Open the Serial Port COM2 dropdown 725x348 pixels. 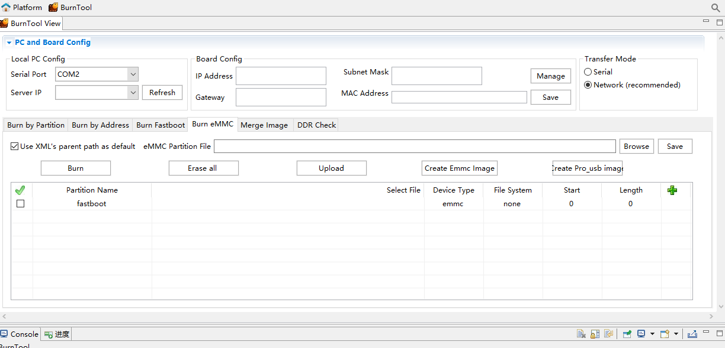133,74
